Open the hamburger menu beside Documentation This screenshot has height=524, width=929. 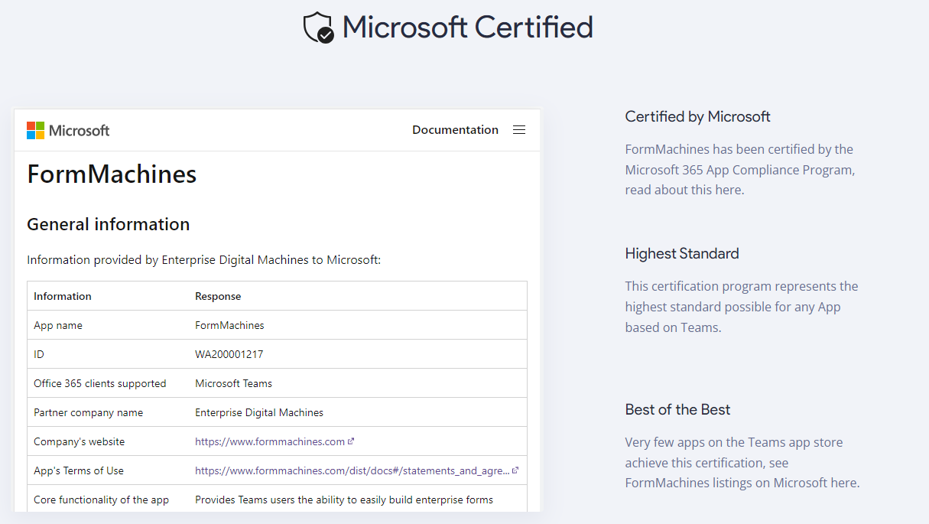(519, 130)
